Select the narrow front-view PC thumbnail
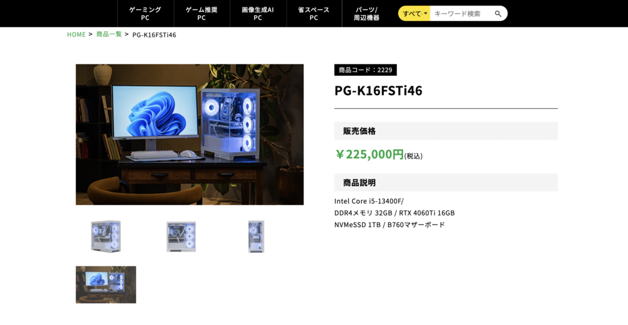This screenshot has width=628, height=325. click(256, 236)
